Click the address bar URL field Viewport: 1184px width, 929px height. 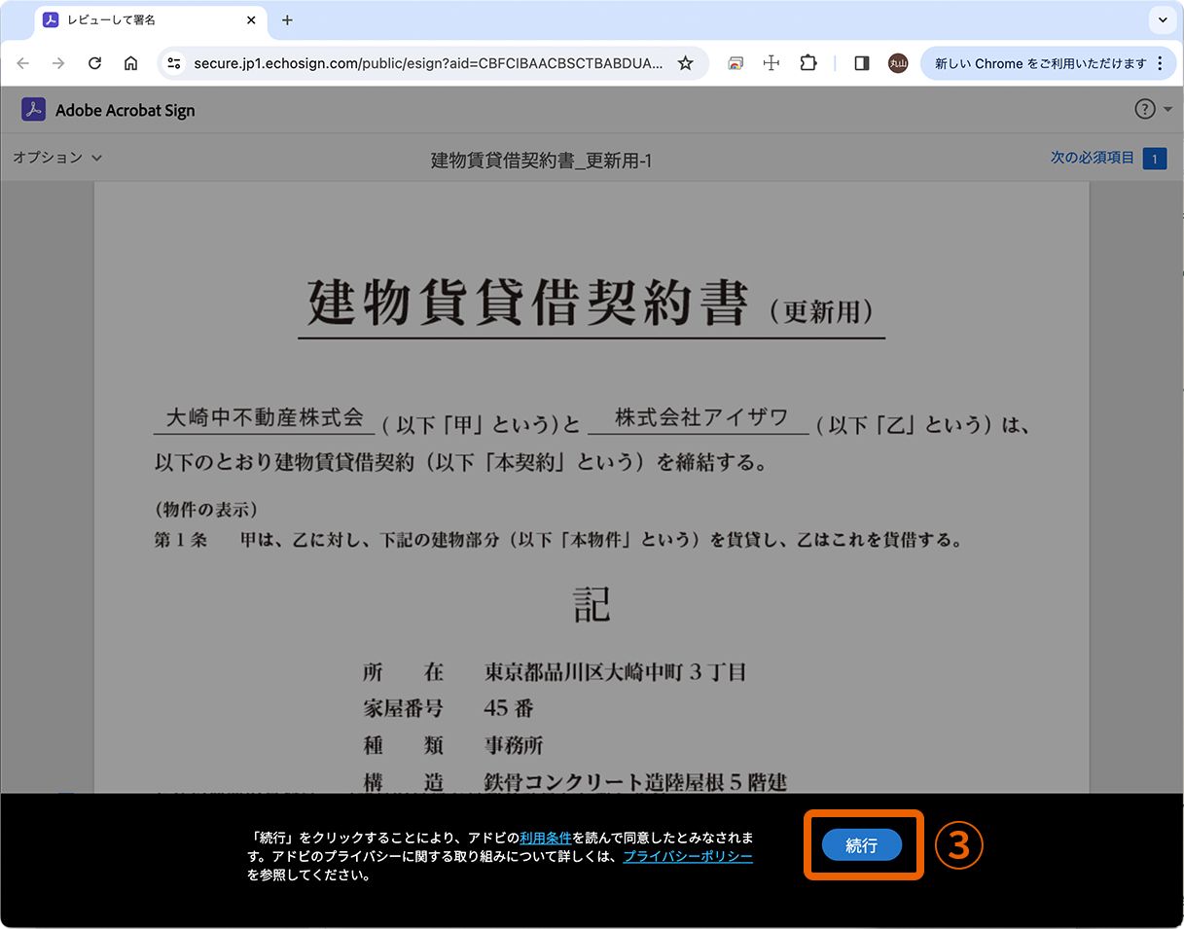tap(428, 63)
